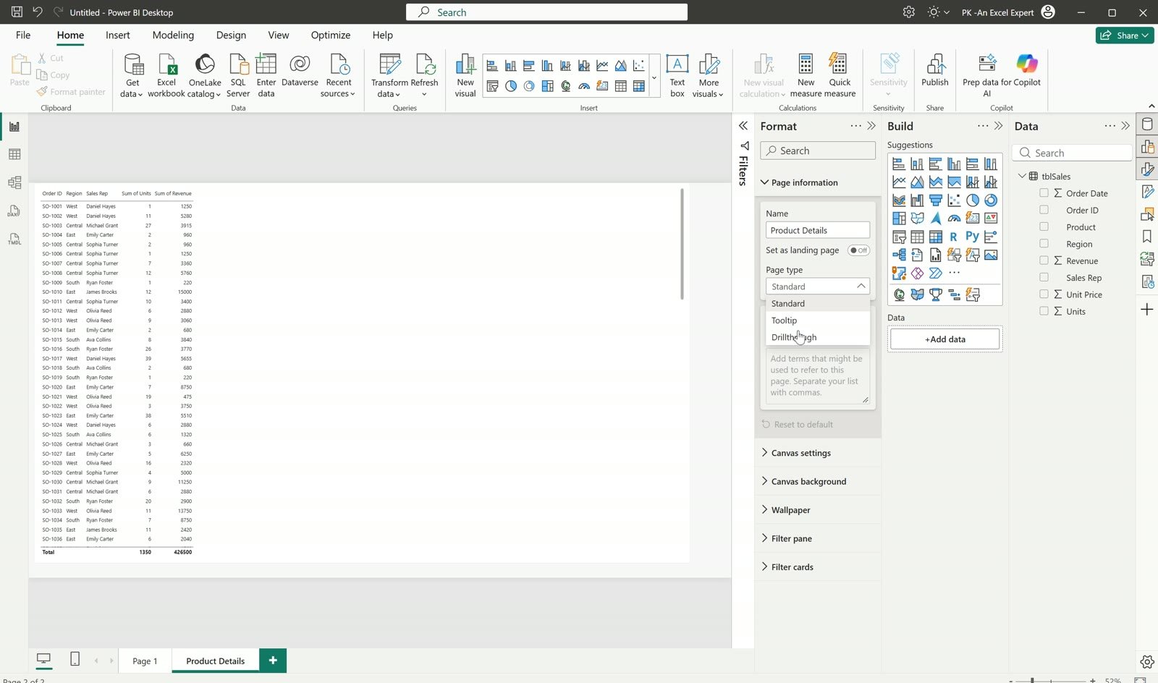Open the Get data tool
Screen dimensions: 1158x683
click(132, 75)
